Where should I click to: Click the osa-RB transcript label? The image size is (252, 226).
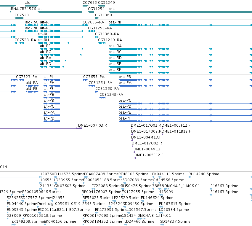click(x=115, y=22)
